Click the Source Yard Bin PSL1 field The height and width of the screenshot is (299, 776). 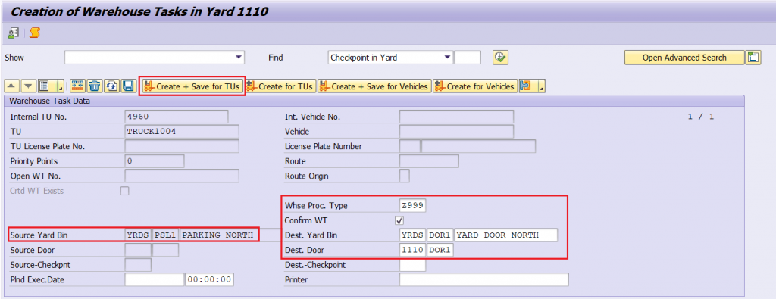pyautogui.click(x=165, y=235)
